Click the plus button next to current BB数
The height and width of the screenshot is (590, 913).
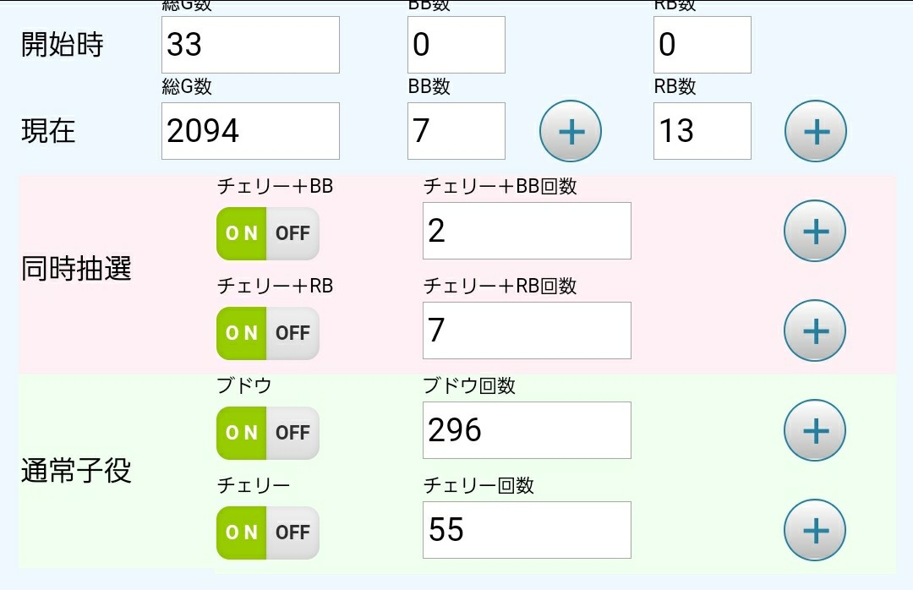tap(570, 131)
